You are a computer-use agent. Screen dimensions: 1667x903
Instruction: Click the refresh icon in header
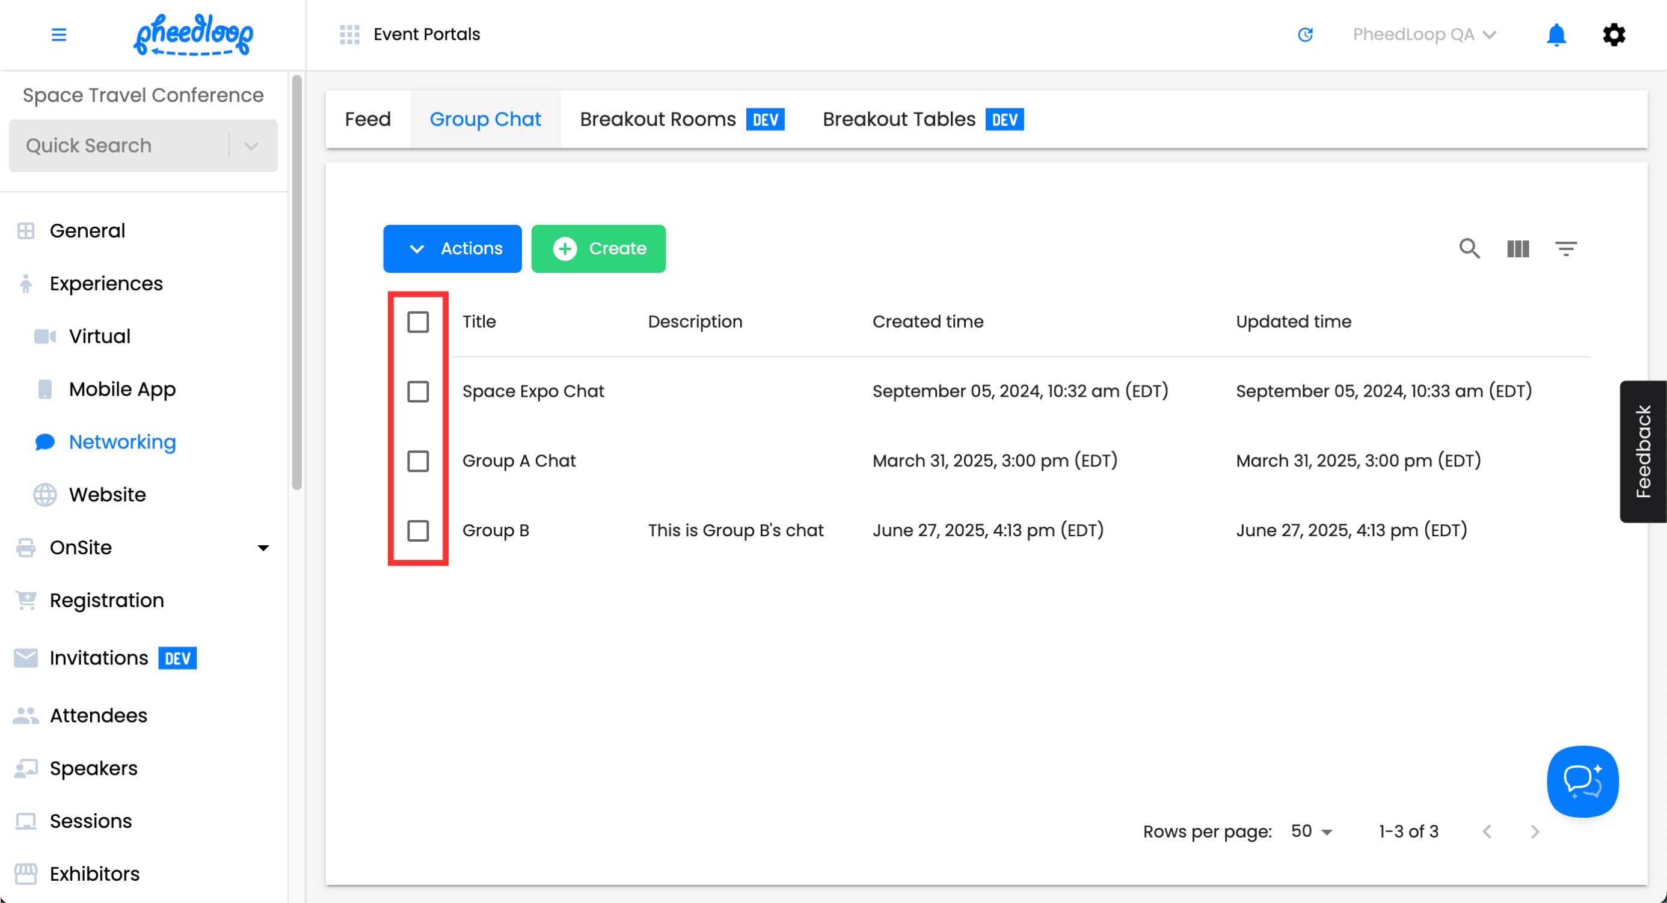coord(1305,34)
